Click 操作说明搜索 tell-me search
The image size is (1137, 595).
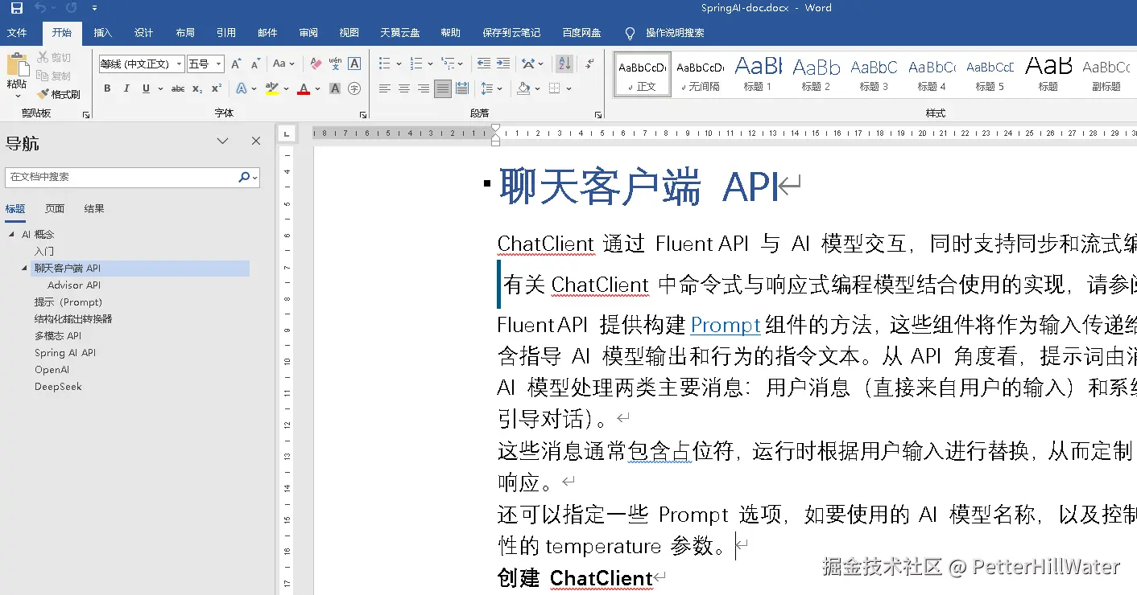tap(675, 33)
